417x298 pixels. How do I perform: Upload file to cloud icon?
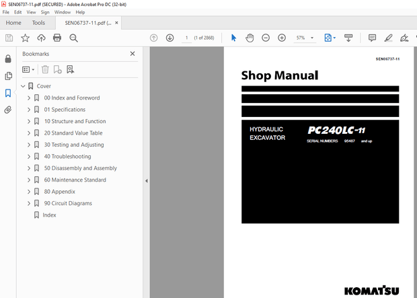tap(41, 38)
